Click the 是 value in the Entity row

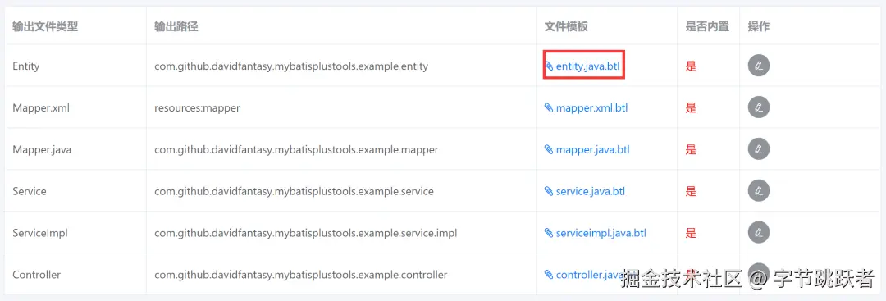tap(691, 66)
